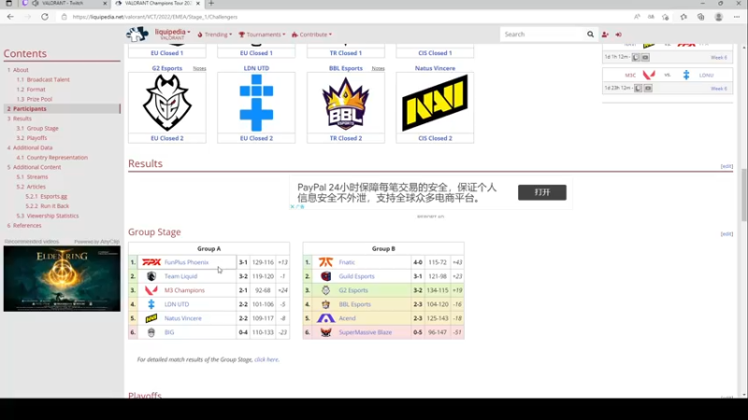Open the browser profile avatar

click(x=719, y=17)
